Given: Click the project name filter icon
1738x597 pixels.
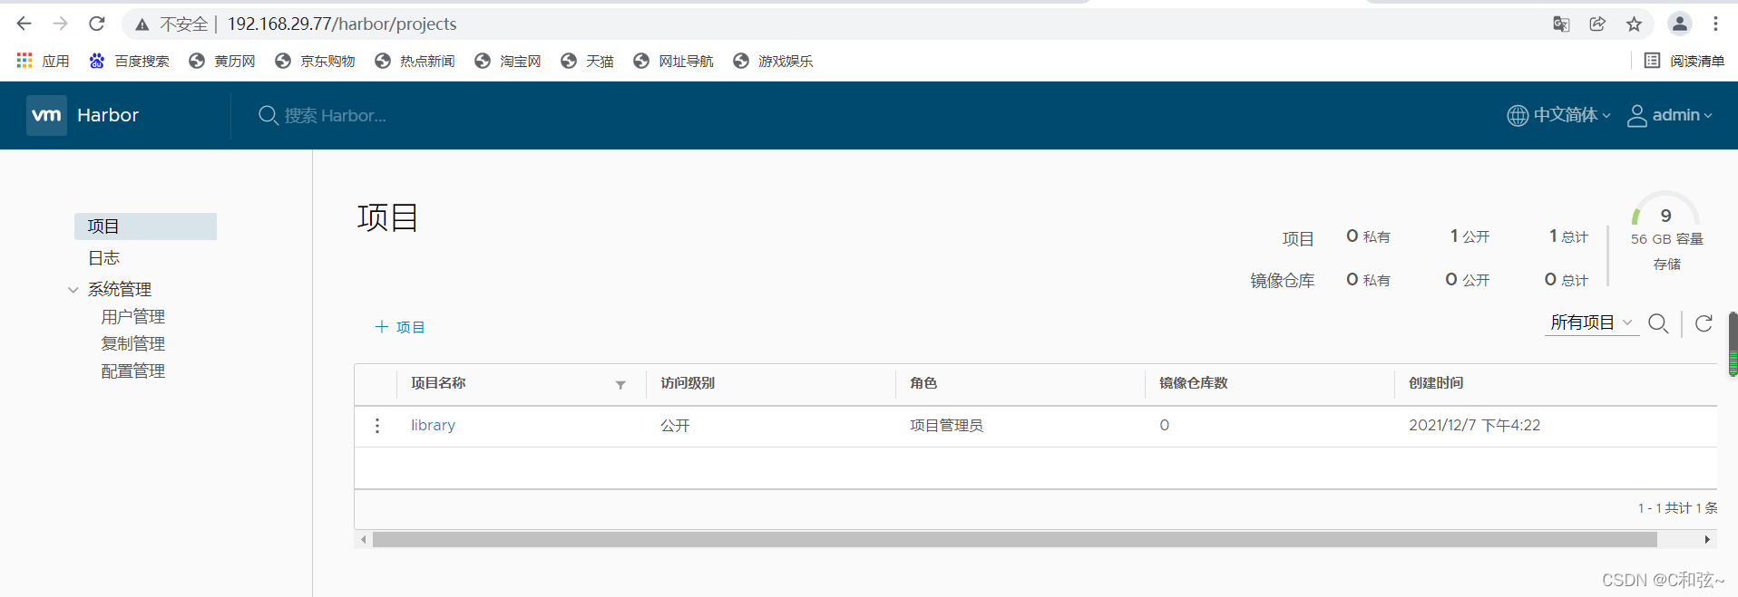Looking at the screenshot, I should (x=620, y=385).
